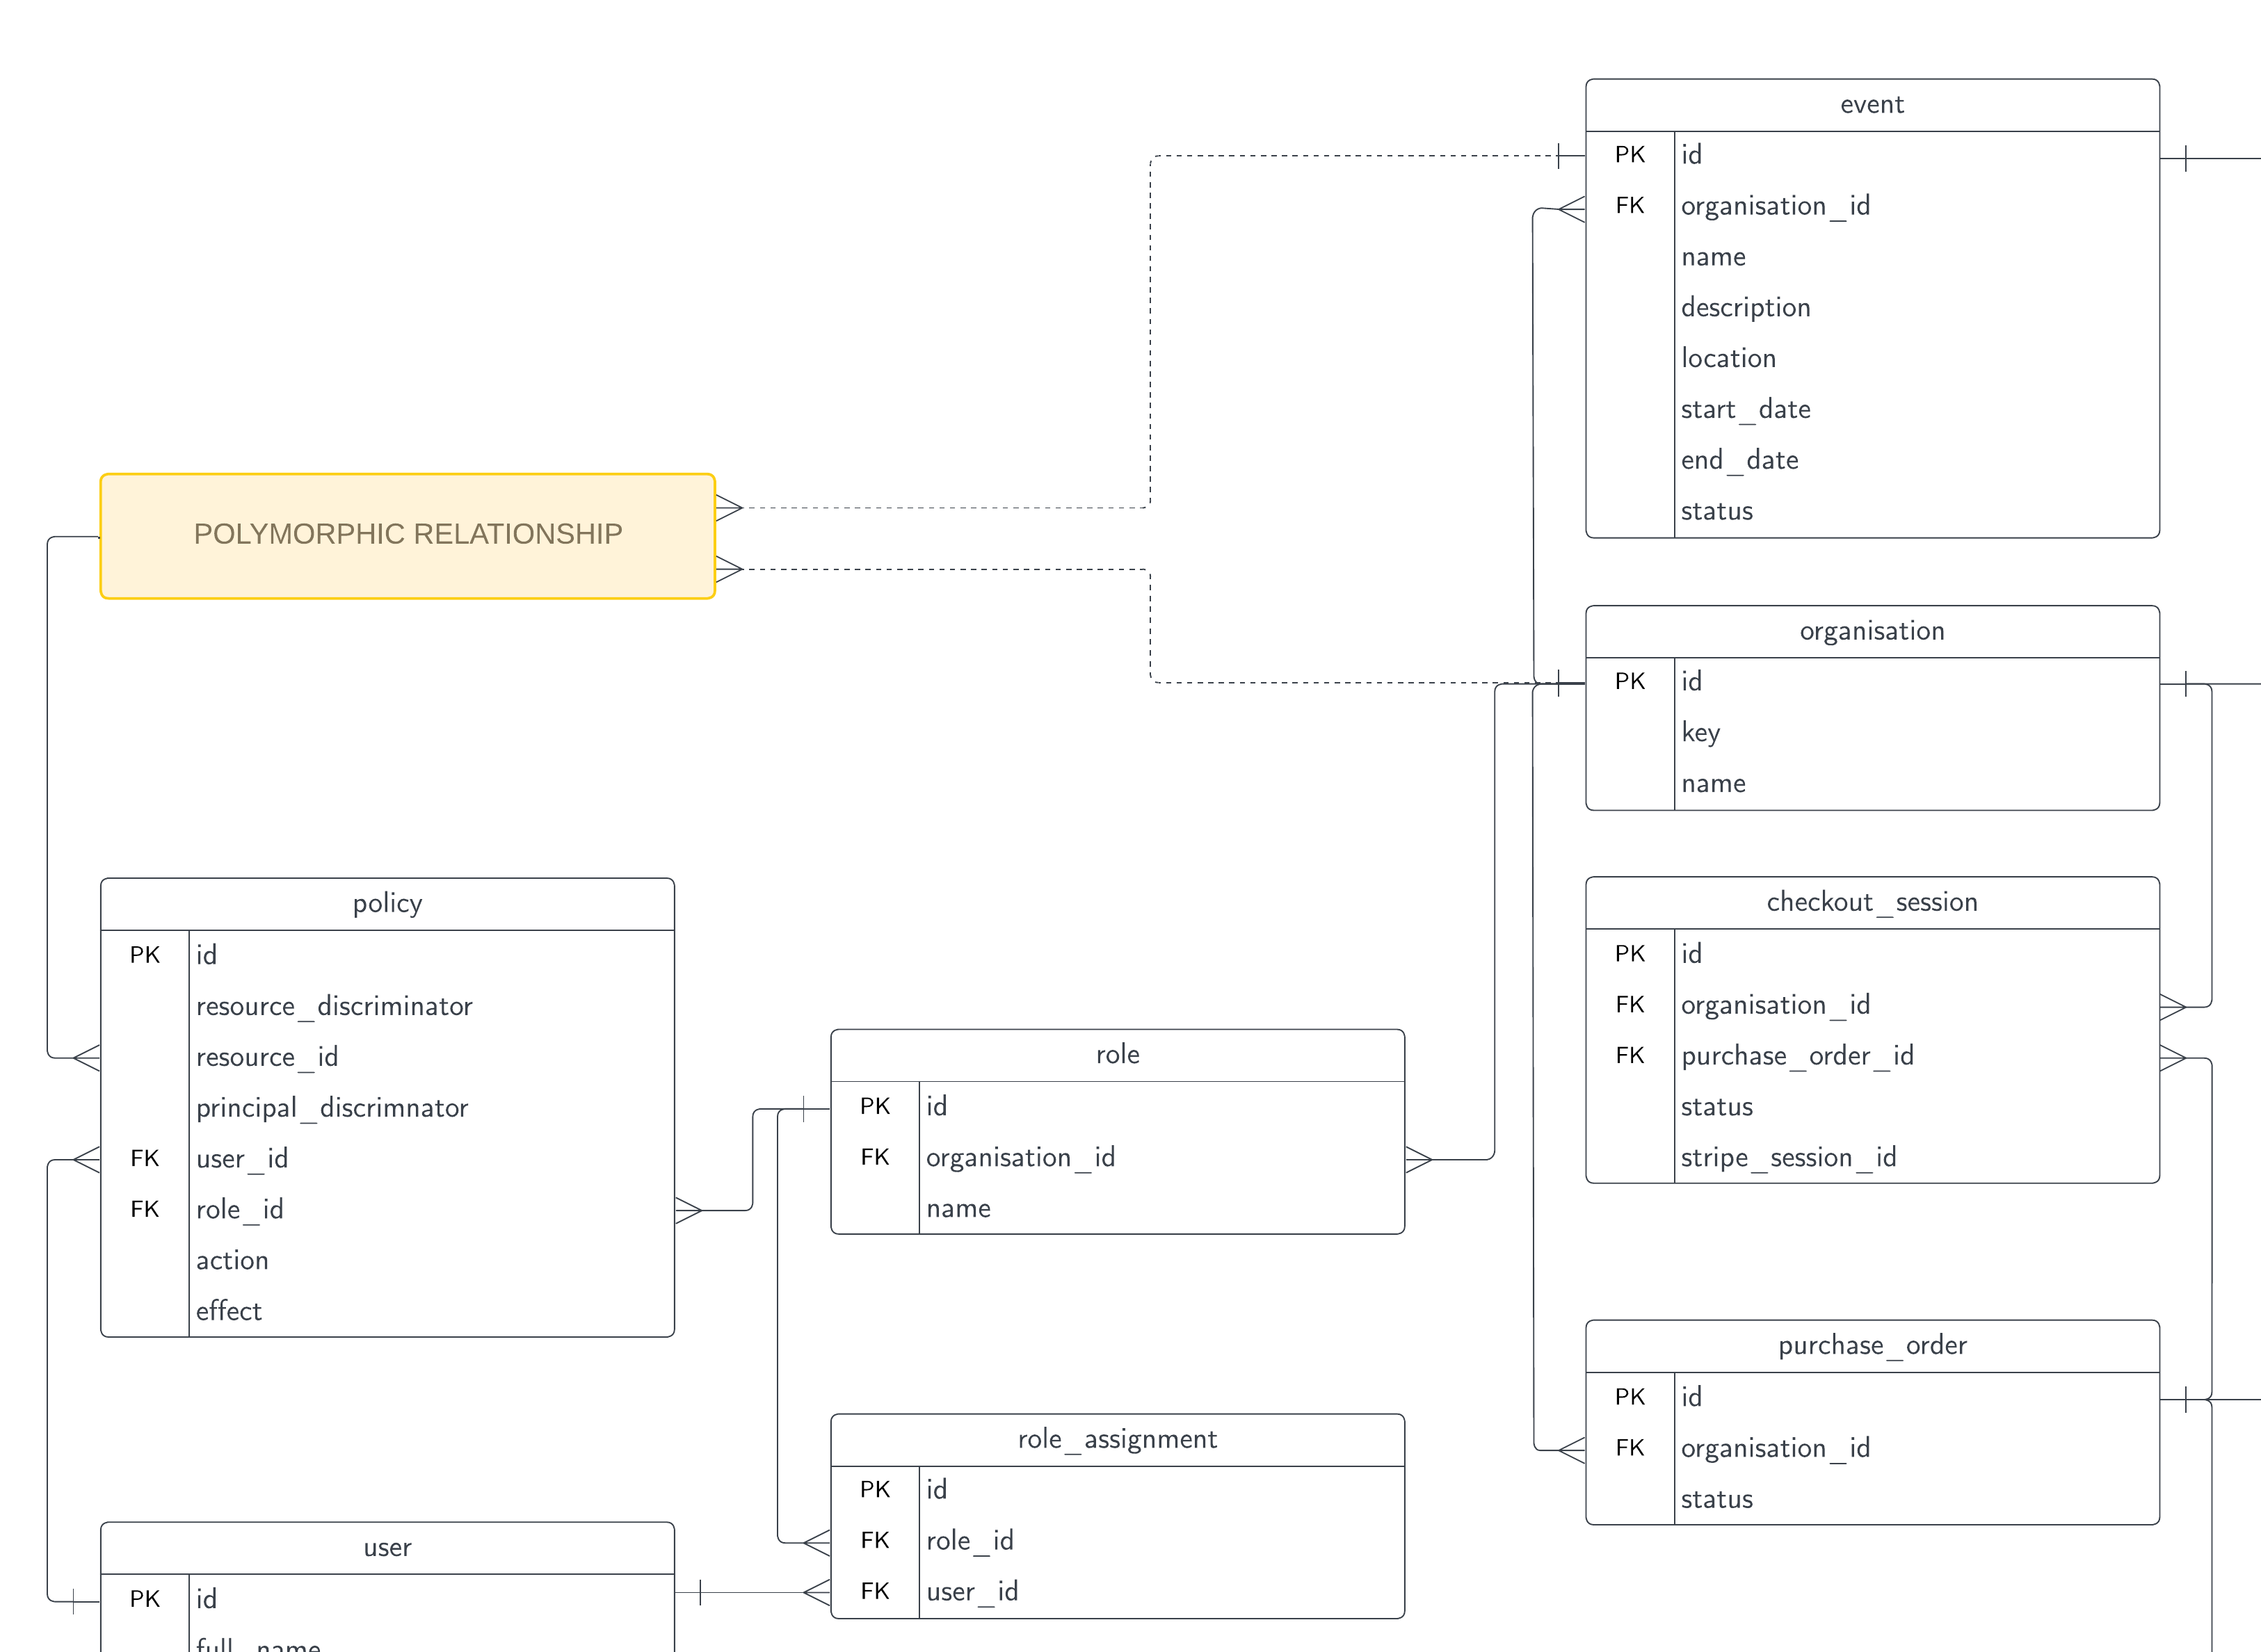The width and height of the screenshot is (2261, 1652).
Task: Select principal_discrimnator row in policy
Action: pyautogui.click(x=332, y=1108)
